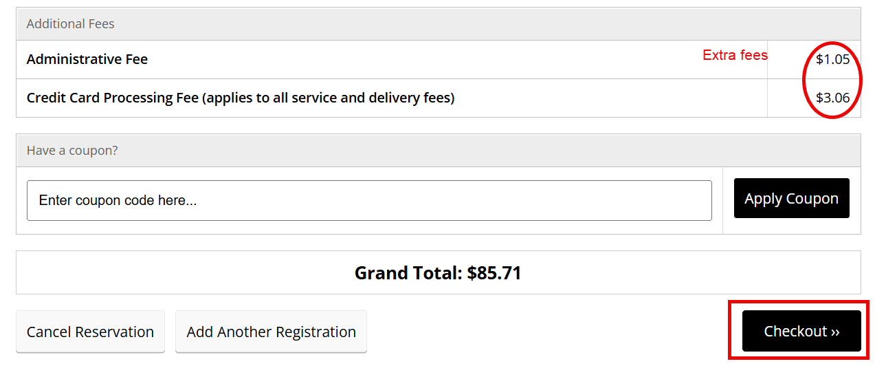The height and width of the screenshot is (366, 875).
Task: Click the Administrative Fee label
Action: pyautogui.click(x=87, y=60)
